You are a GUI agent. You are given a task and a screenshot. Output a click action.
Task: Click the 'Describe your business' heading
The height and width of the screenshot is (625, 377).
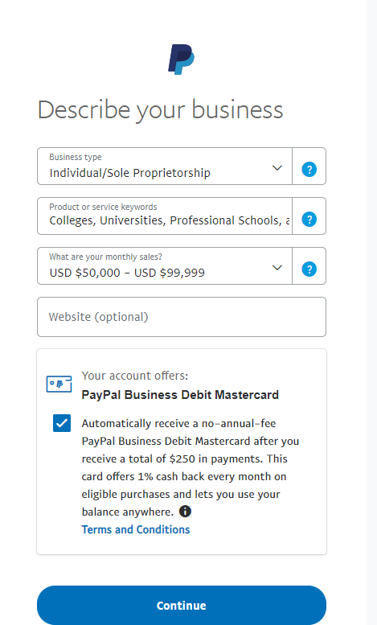tap(160, 110)
